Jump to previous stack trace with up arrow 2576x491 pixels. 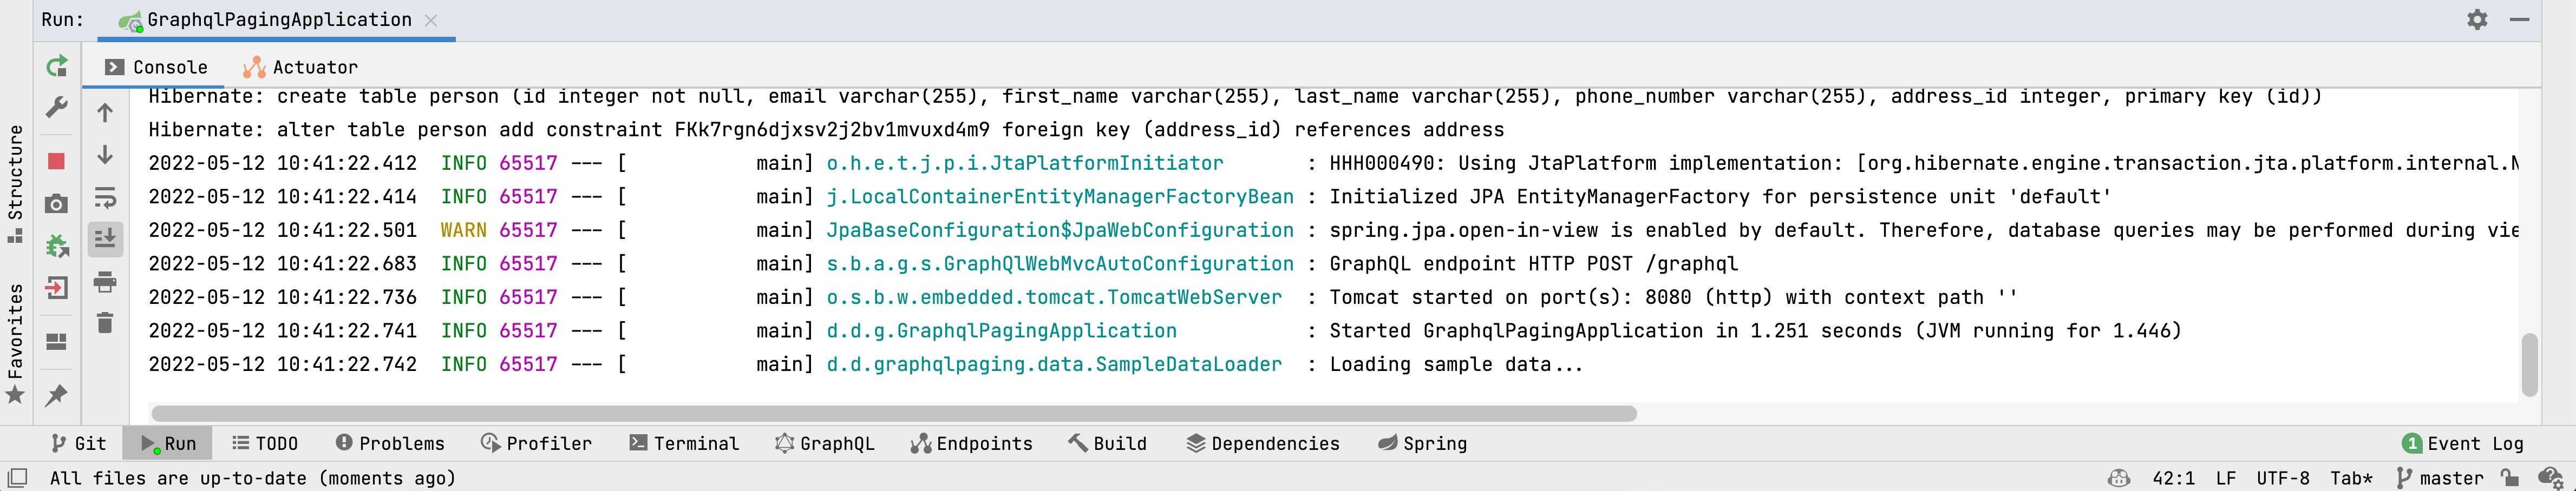click(105, 113)
